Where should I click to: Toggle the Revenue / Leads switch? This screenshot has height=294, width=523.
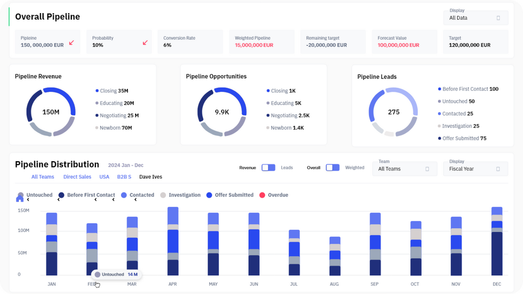pyautogui.click(x=268, y=168)
